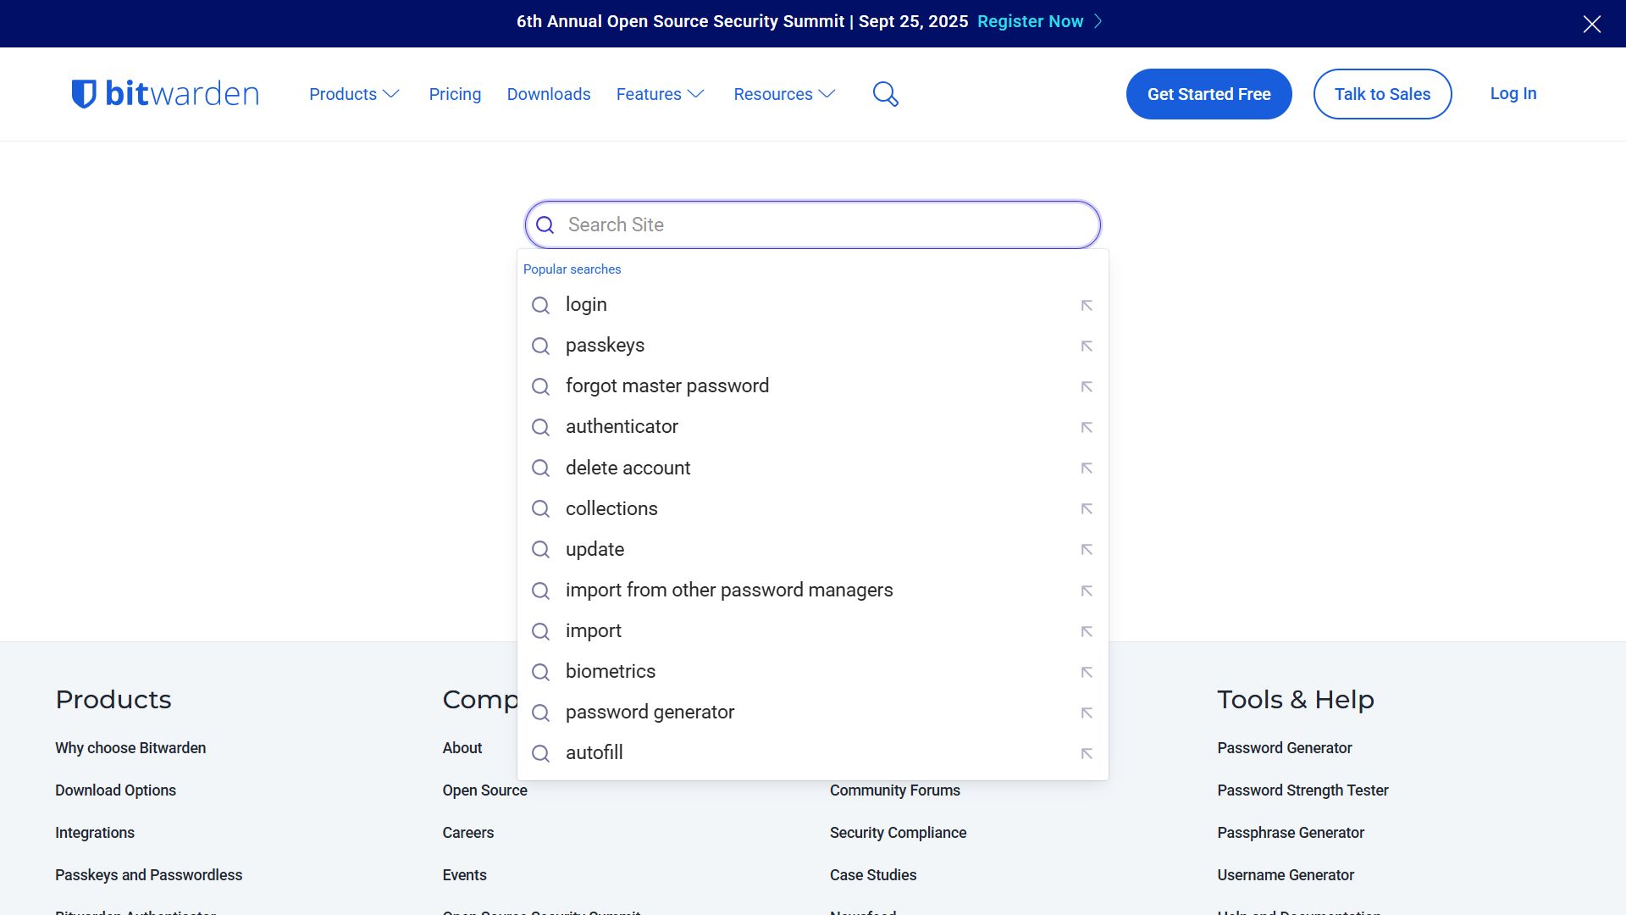Click the Bitwarden shield logo
Image resolution: width=1626 pixels, height=915 pixels.
point(86,93)
